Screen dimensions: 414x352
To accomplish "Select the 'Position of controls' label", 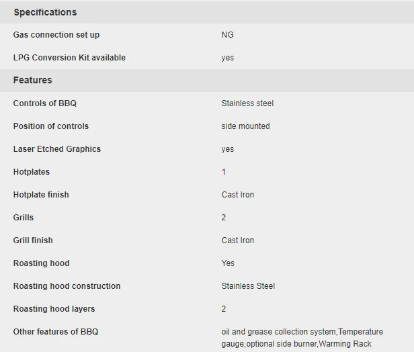I will pos(51,126).
